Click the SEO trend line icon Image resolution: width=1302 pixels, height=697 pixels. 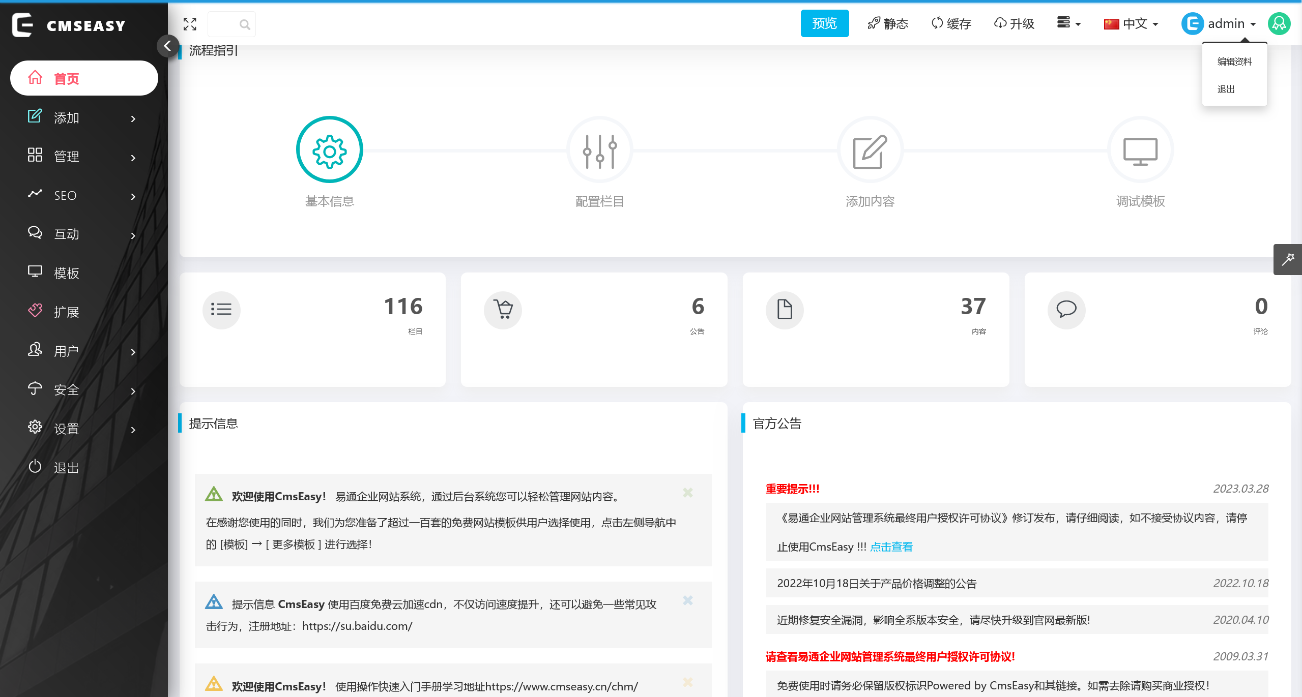pos(35,194)
